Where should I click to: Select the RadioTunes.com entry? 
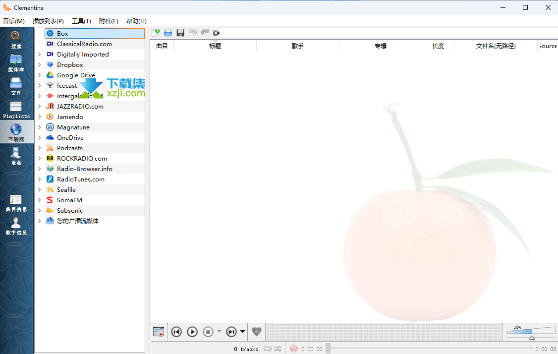pyautogui.click(x=95, y=179)
